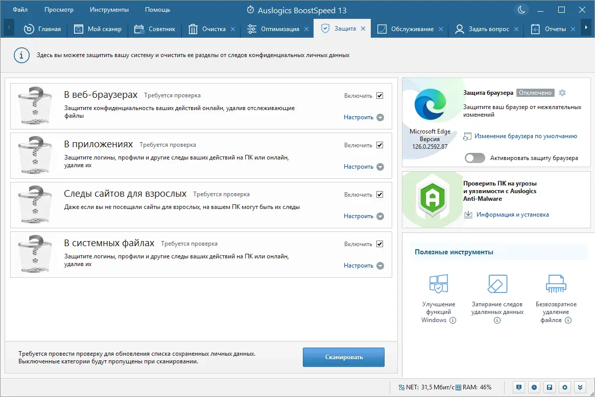This screenshot has height=397, width=595.
Task: Open the Инструменты menu
Action: tap(109, 10)
